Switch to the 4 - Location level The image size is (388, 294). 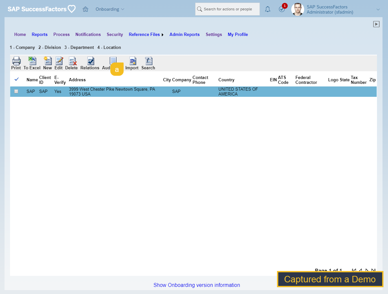109,47
